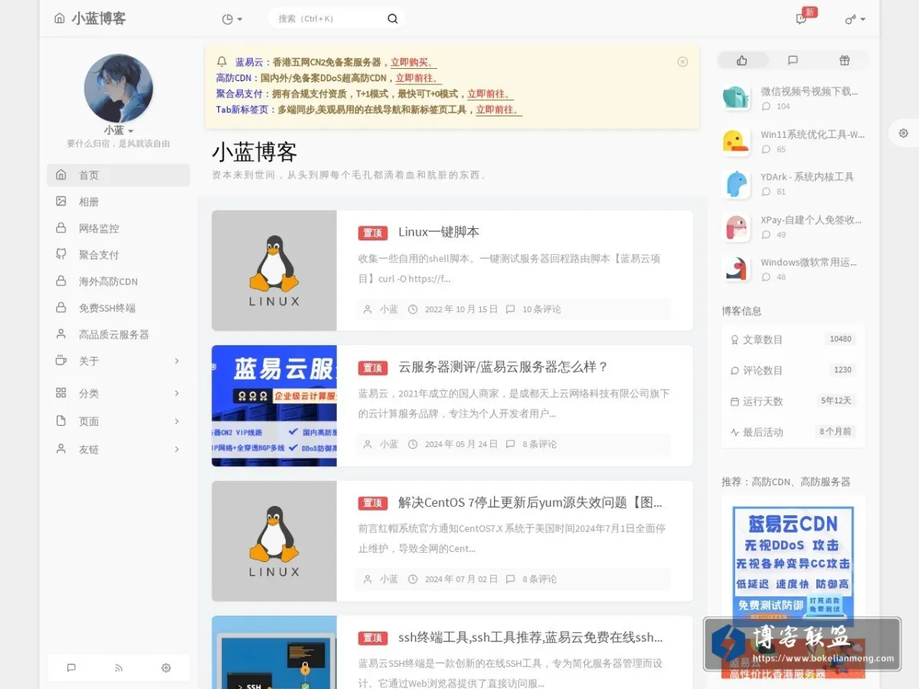Click the coffee cup icon beside 关于
The image size is (919, 689).
[x=61, y=360]
